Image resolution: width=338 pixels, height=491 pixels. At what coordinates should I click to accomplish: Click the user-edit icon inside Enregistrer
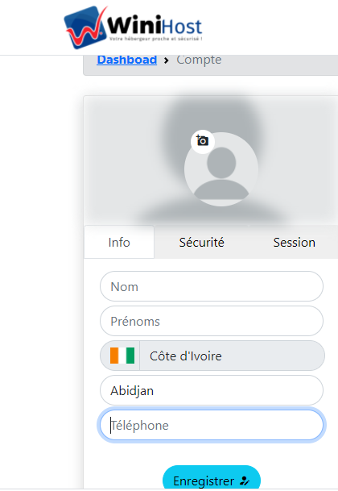[x=245, y=481]
